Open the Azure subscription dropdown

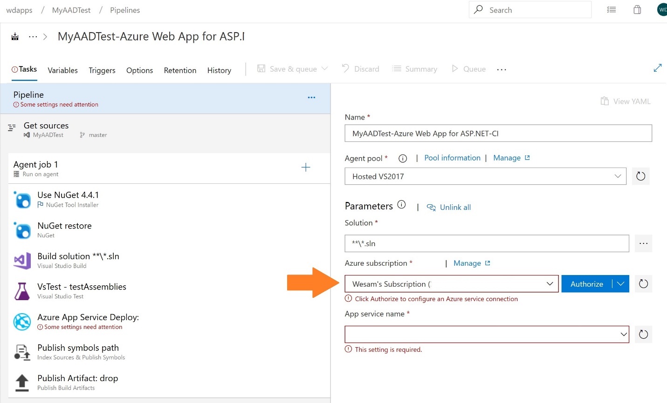pyautogui.click(x=452, y=284)
